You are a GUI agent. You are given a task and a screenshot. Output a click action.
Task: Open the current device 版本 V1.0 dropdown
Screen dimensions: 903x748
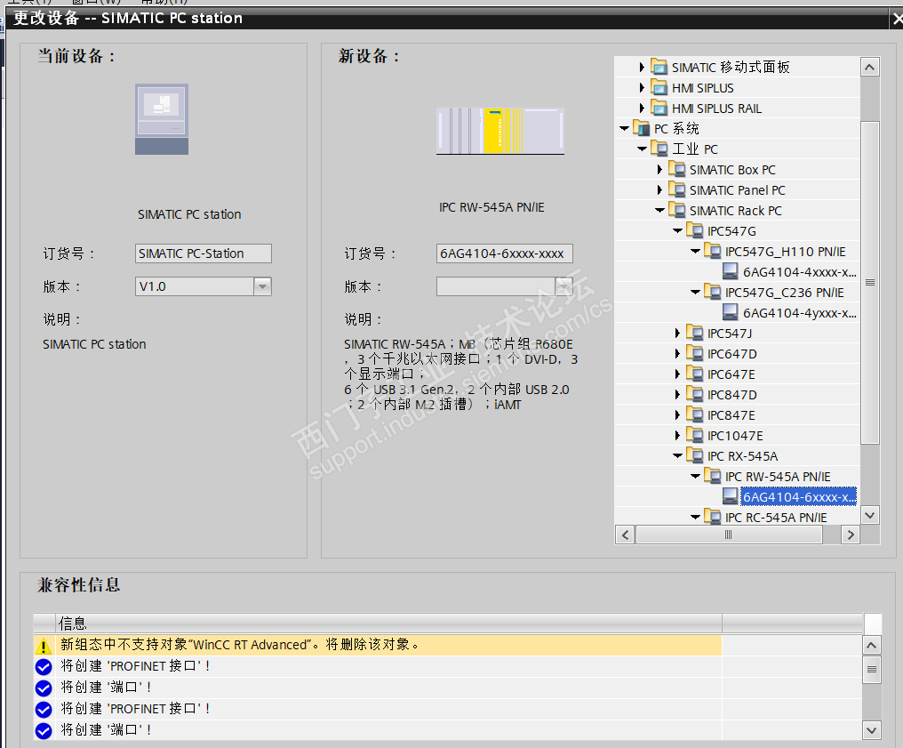point(262,286)
